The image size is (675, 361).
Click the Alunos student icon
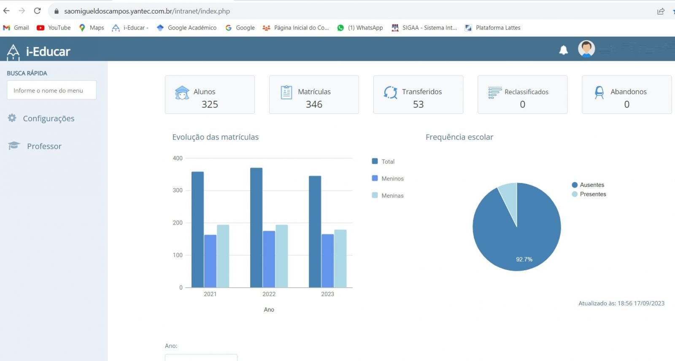pyautogui.click(x=182, y=92)
